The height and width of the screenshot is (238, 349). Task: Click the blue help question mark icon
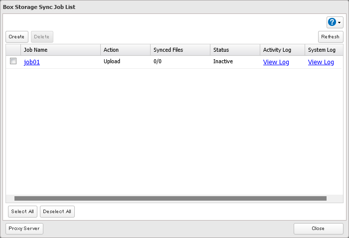click(x=333, y=22)
